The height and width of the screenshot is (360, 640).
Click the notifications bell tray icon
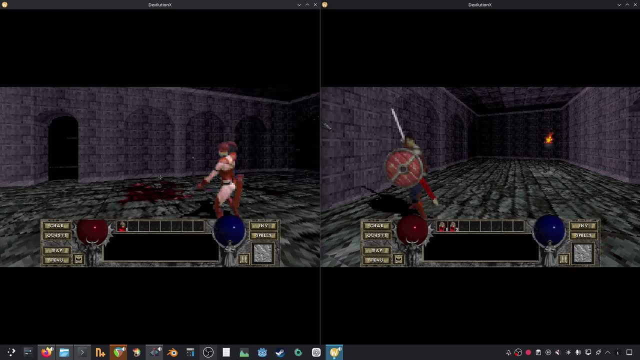click(508, 352)
